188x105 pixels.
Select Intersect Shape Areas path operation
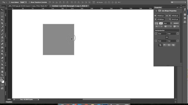coord(169,45)
